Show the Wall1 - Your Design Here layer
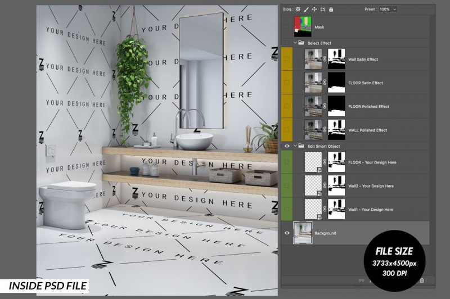The image size is (450, 299). [x=287, y=209]
